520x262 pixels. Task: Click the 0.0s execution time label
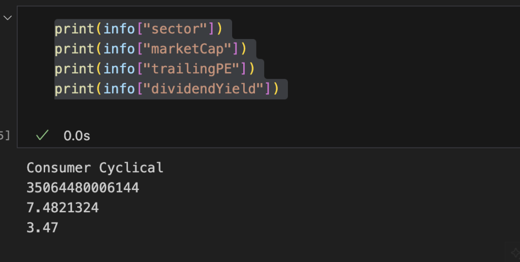[77, 136]
